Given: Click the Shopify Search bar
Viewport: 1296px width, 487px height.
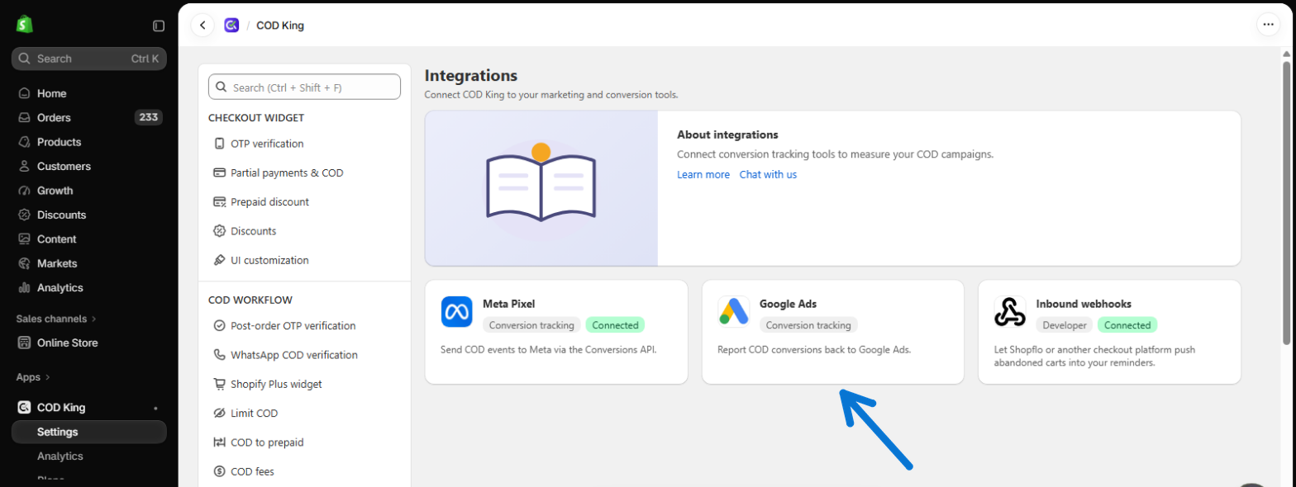Looking at the screenshot, I should tap(89, 59).
